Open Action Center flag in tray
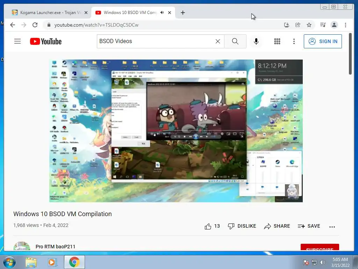Image resolution: width=358 pixels, height=269 pixels. 306,262
